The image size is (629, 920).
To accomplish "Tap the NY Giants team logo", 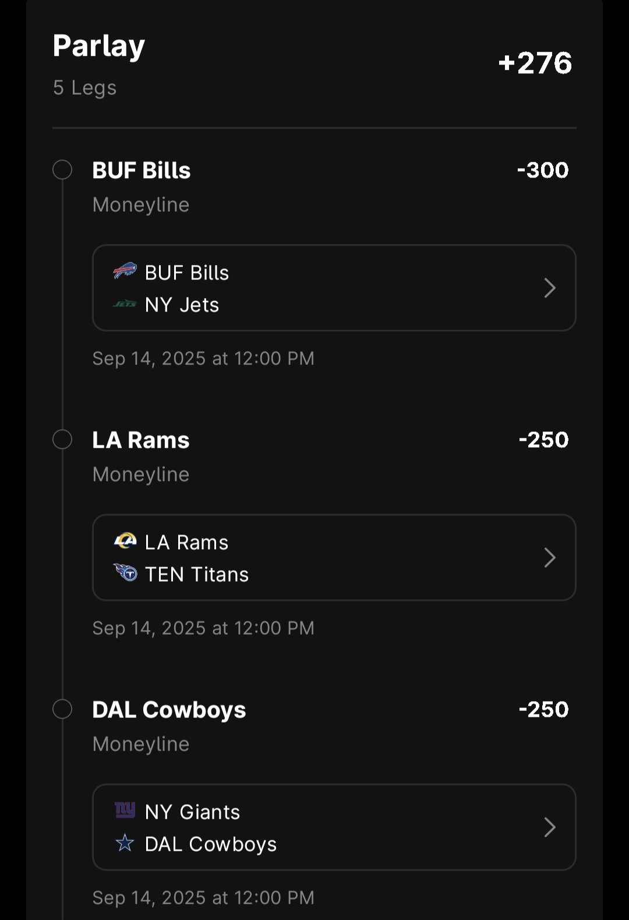I will click(125, 810).
